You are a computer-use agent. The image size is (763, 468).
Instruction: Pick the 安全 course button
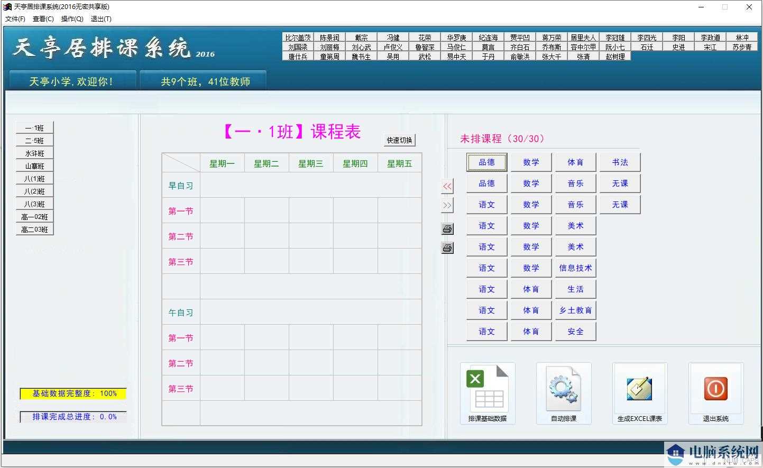click(575, 332)
